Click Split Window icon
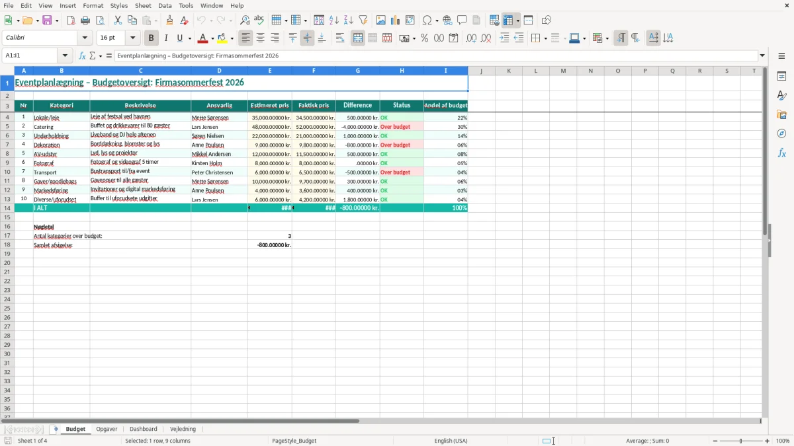 point(528,20)
